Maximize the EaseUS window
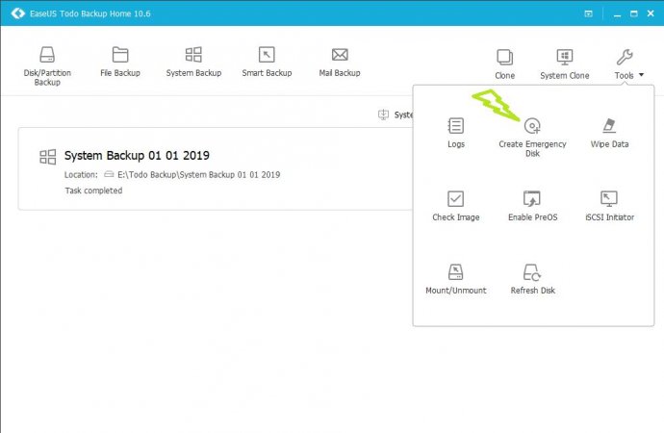 633,13
